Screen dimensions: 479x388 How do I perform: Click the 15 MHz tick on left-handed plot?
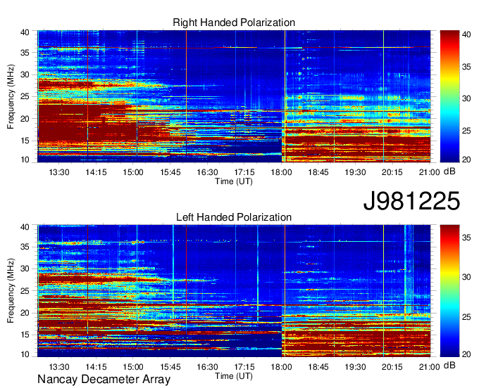click(x=25, y=335)
